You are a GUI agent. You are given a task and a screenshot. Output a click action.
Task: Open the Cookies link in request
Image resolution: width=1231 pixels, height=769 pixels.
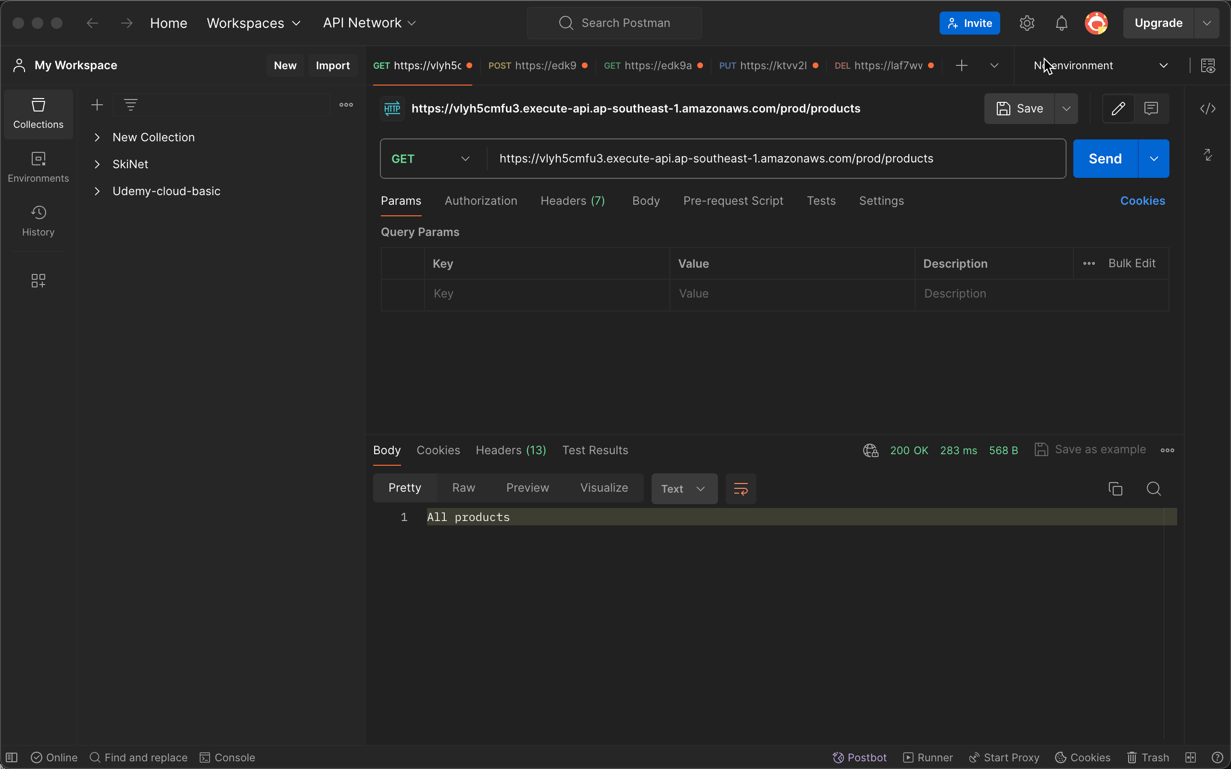pos(1143,201)
